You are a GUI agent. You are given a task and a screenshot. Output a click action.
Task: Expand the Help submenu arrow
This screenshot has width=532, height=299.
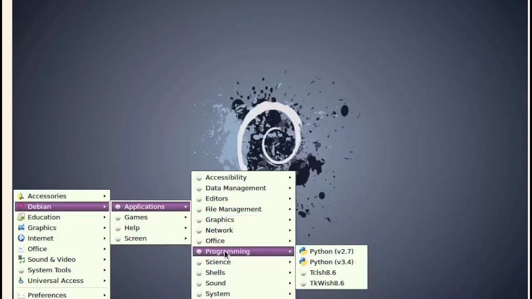click(x=186, y=228)
